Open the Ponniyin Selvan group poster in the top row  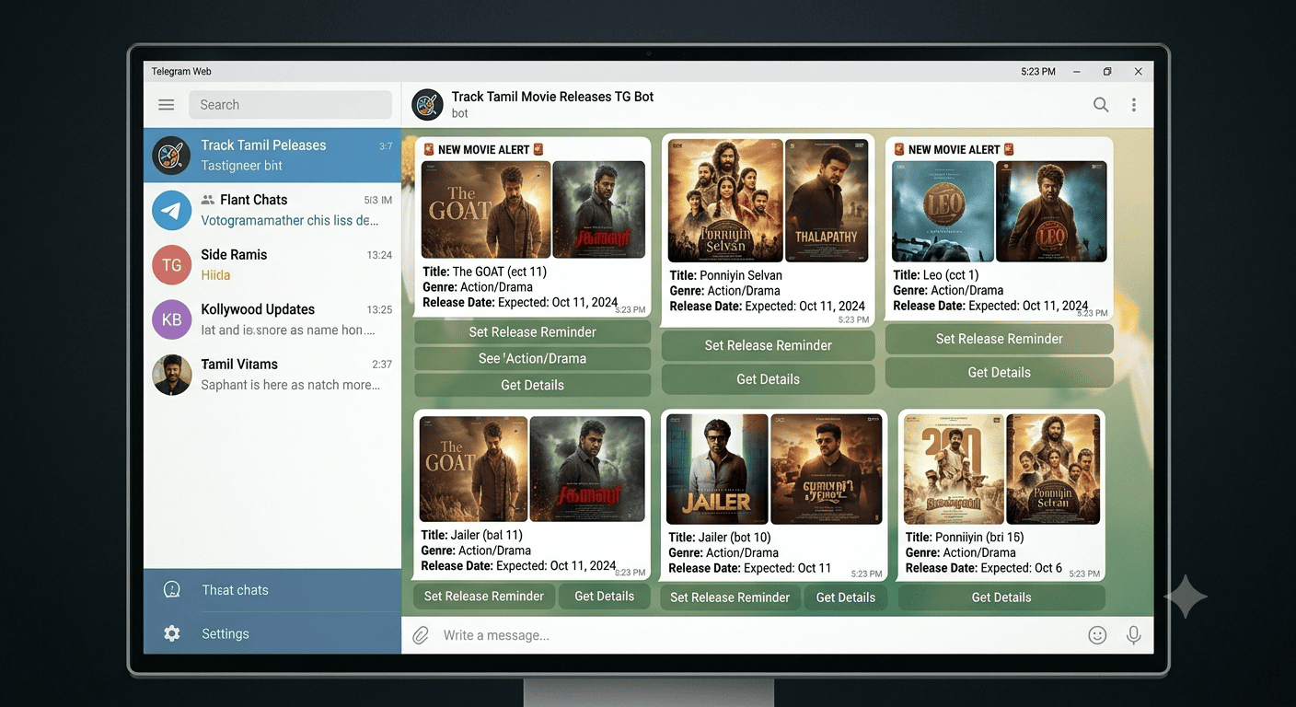[725, 201]
